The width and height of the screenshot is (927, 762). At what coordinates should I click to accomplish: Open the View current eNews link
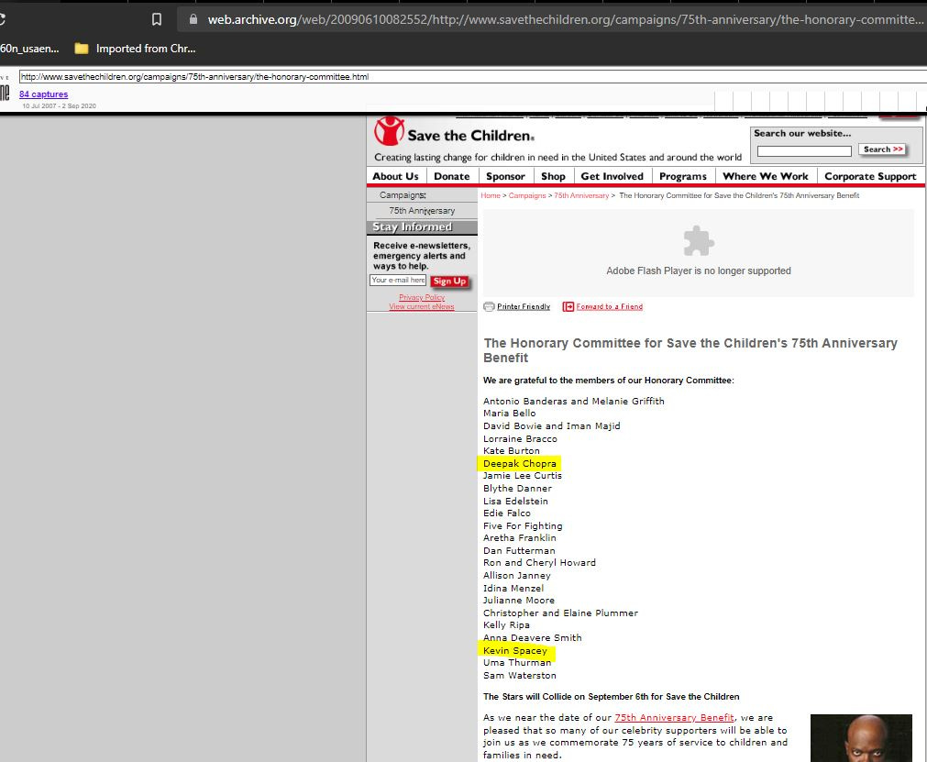tap(422, 306)
